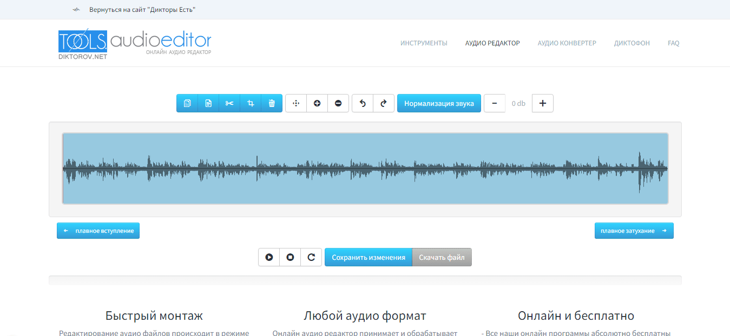
Task: Click the paste document icon
Action: tap(208, 103)
